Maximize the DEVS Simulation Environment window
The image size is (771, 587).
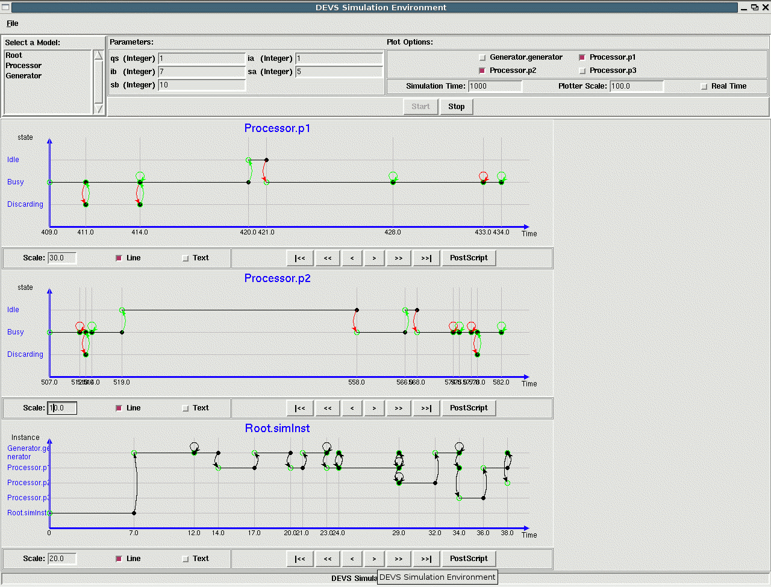tap(754, 7)
